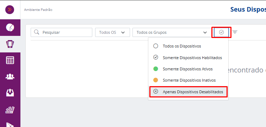Open the Todos OS dropdown
Screen dimensions: 266x127
click(112, 32)
